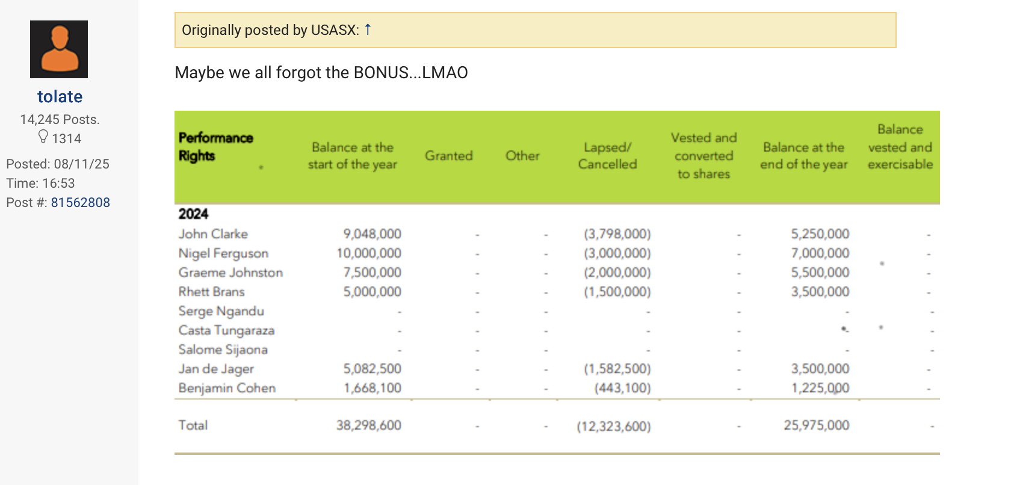Click the up arrow after USASX
The width and height of the screenshot is (1017, 485).
coord(368,29)
